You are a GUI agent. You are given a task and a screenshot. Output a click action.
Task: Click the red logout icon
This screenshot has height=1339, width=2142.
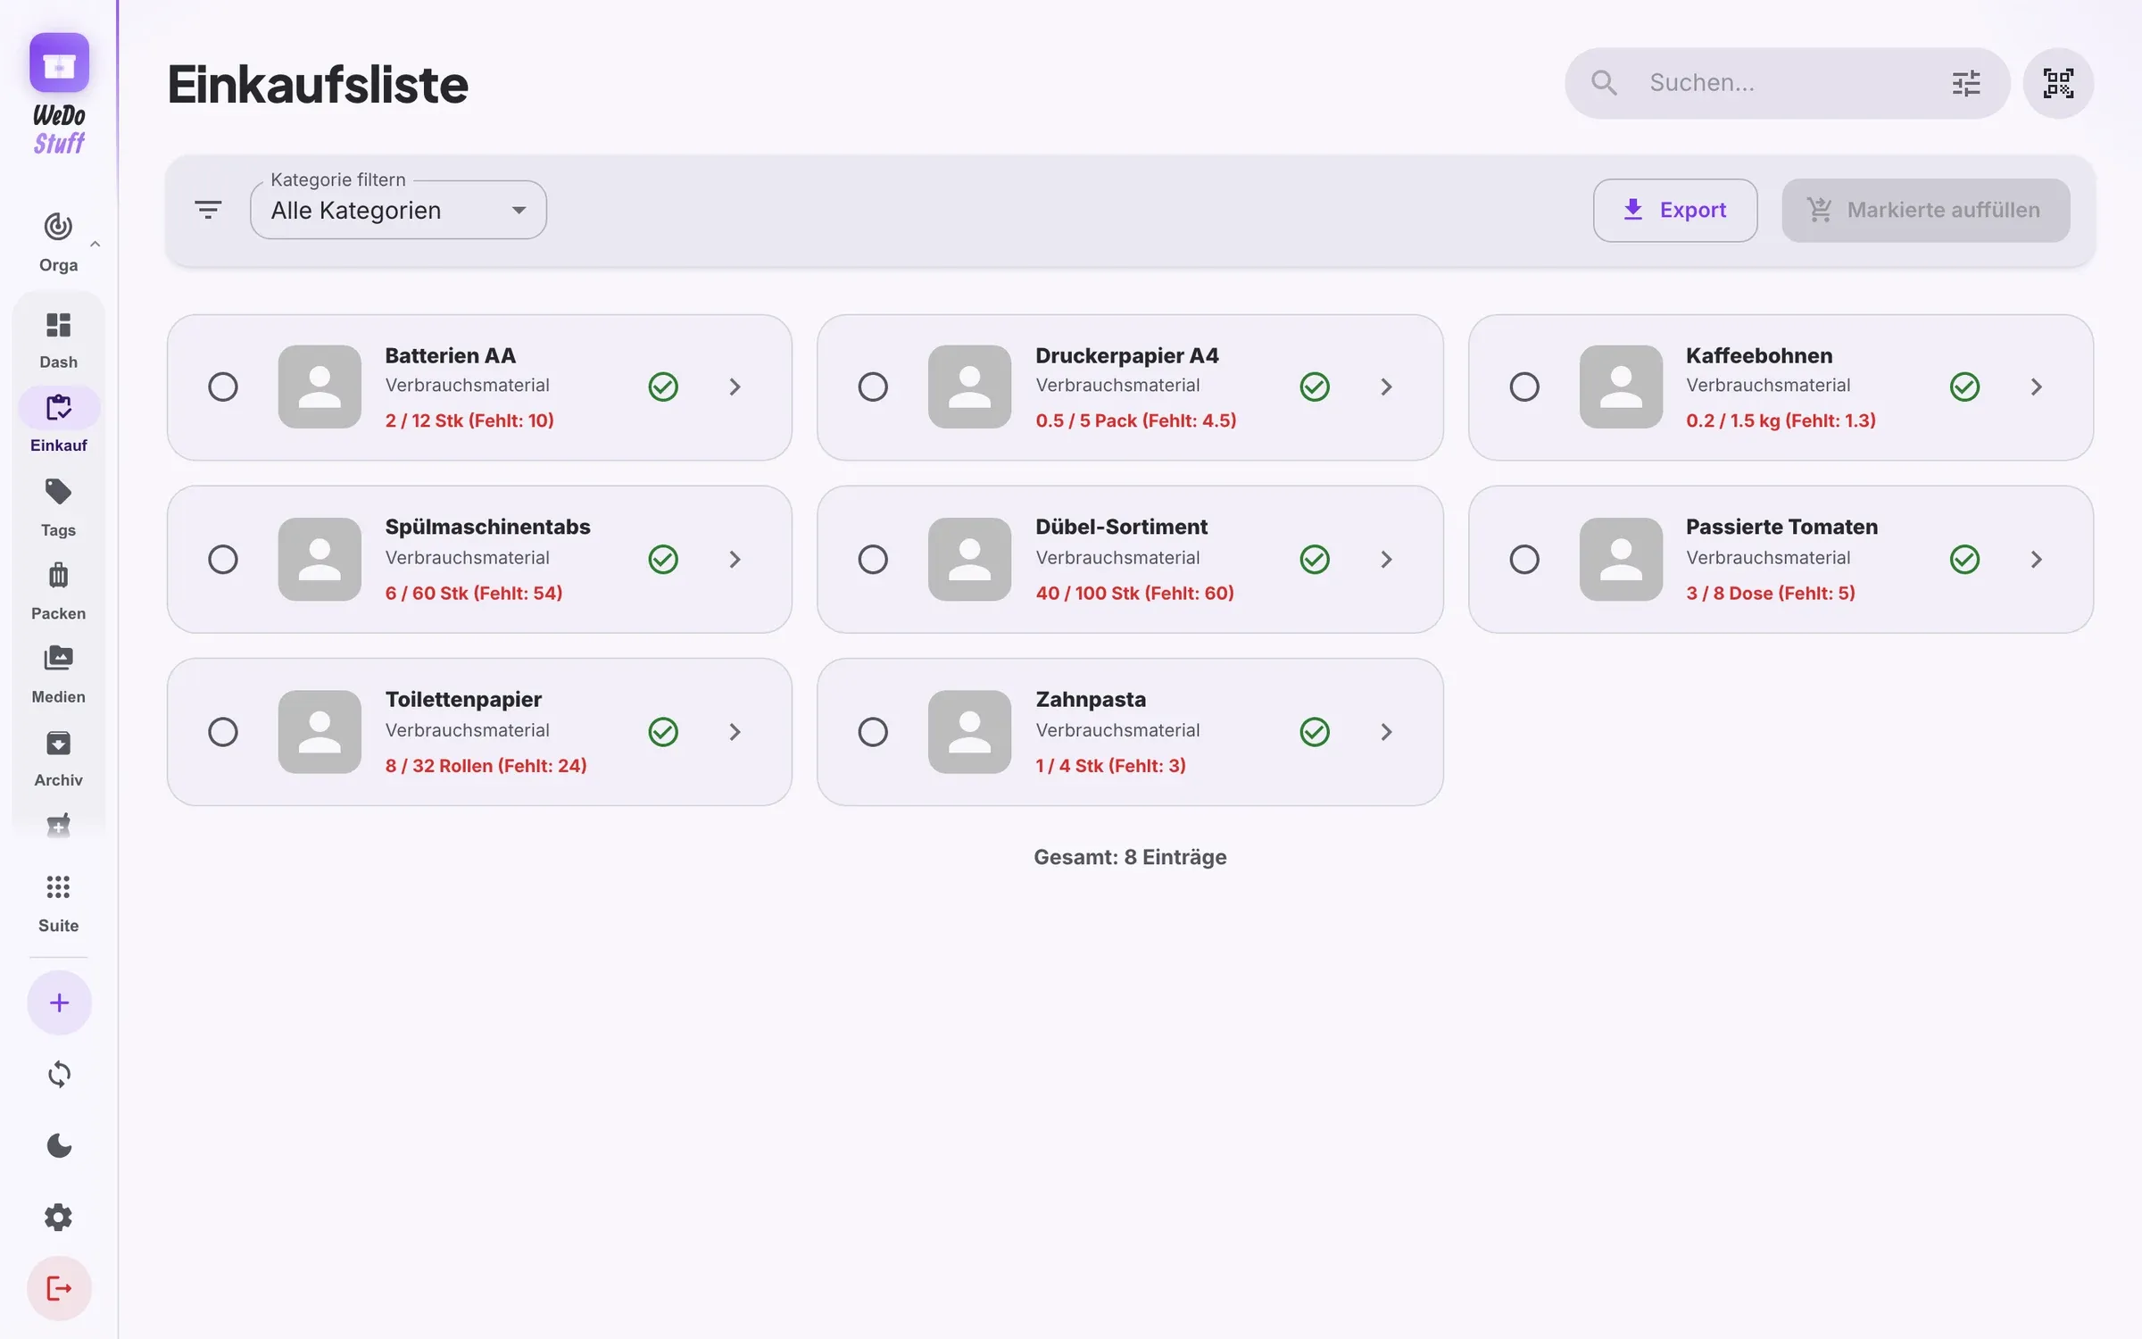point(59,1288)
